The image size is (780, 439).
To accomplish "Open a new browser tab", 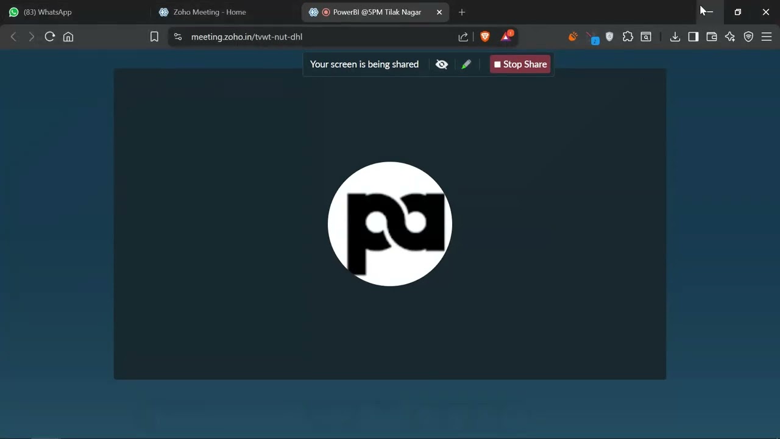I will (x=462, y=12).
